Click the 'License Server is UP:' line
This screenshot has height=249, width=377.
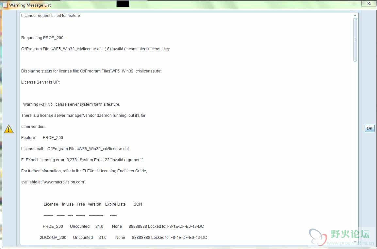pos(41,82)
